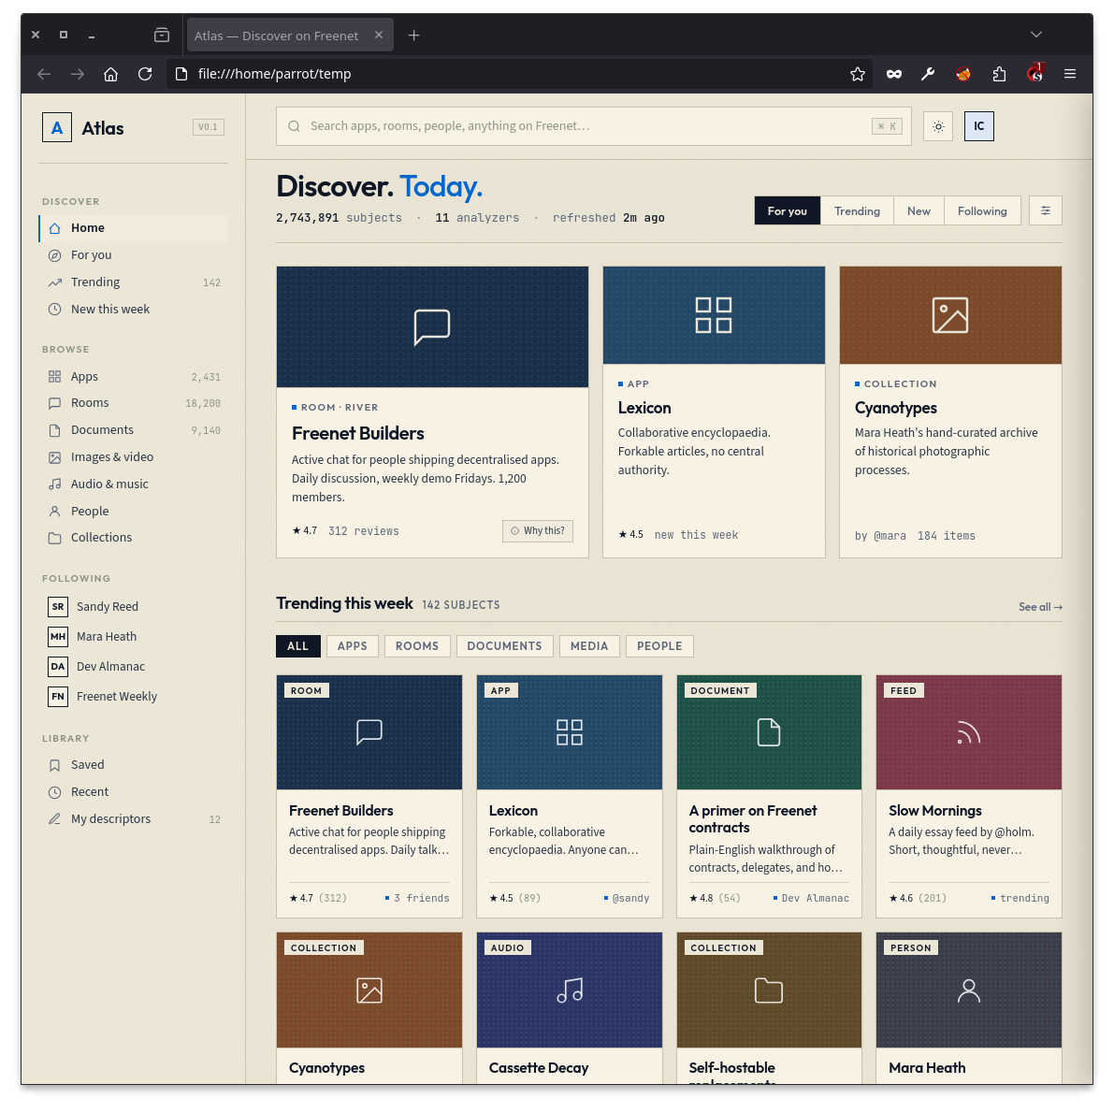Filter trending by PEOPLE
This screenshot has width=1114, height=1113.
click(x=659, y=646)
